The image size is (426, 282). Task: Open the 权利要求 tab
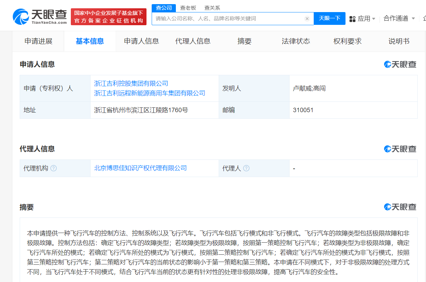347,41
